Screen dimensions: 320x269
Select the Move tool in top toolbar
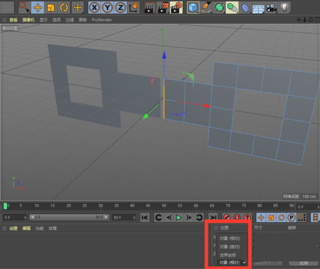pos(38,8)
